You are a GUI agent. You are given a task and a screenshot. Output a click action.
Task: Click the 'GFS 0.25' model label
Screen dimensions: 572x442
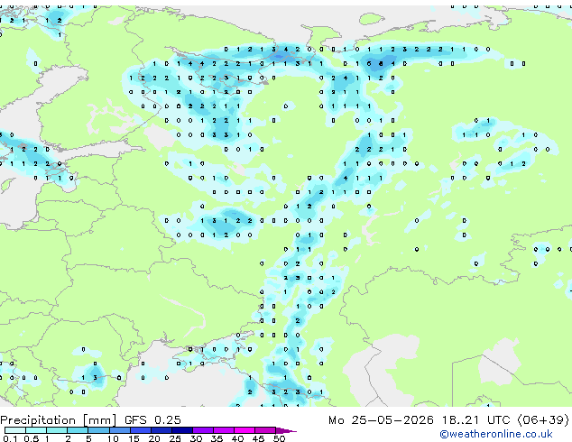click(152, 420)
